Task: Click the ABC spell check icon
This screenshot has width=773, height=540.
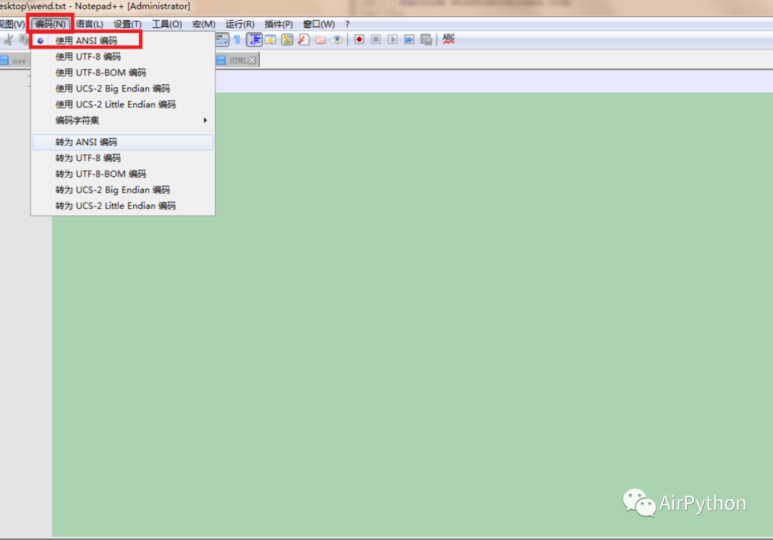Action: click(x=449, y=39)
